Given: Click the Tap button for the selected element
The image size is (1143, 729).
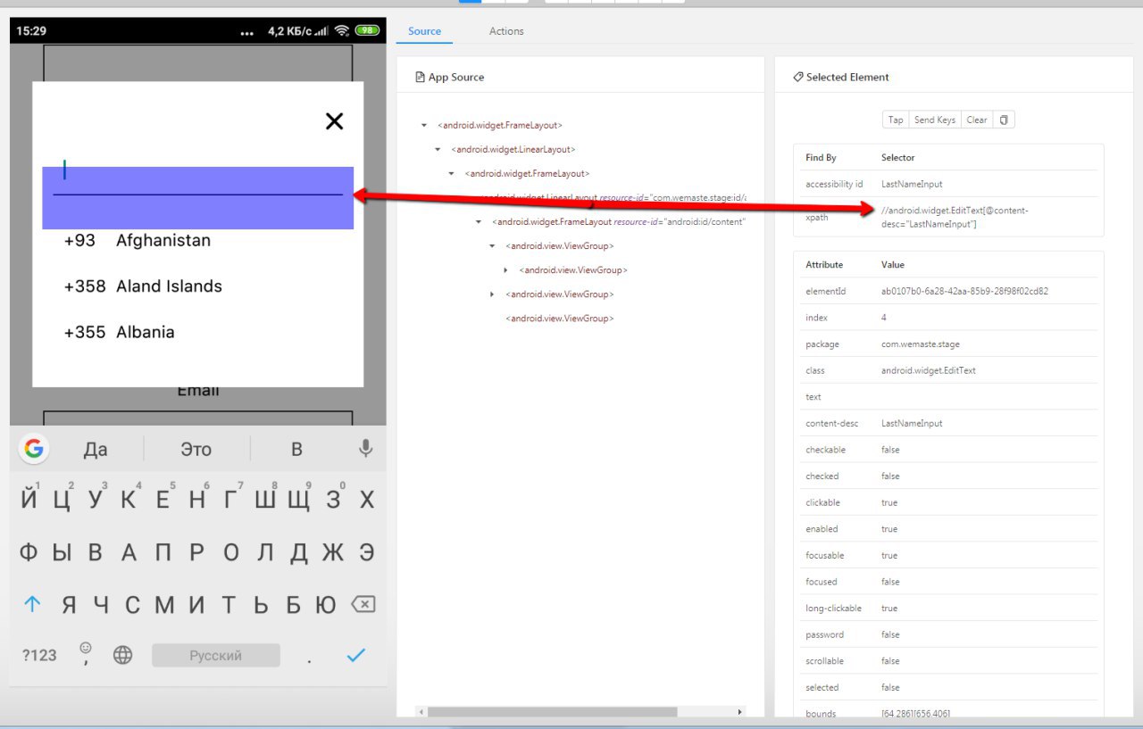Looking at the screenshot, I should click(896, 120).
